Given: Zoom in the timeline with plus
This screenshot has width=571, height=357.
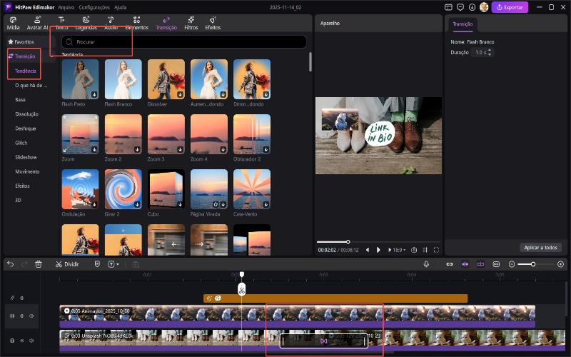Looking at the screenshot, I should click(560, 264).
